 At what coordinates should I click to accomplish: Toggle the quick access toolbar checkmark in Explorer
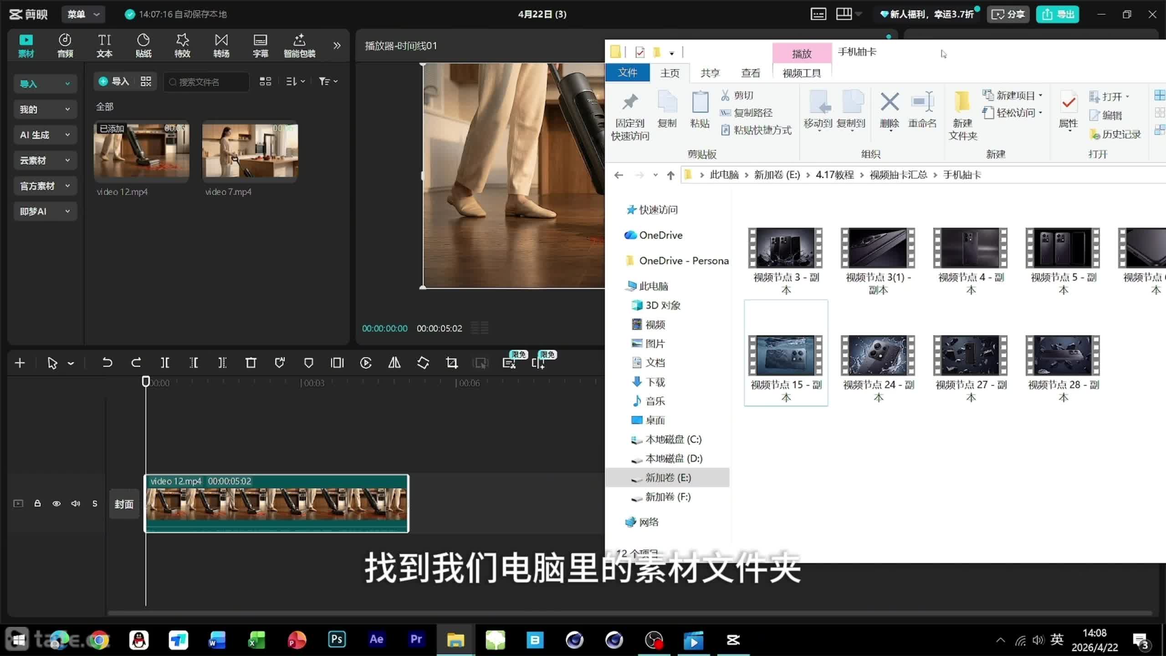click(639, 52)
